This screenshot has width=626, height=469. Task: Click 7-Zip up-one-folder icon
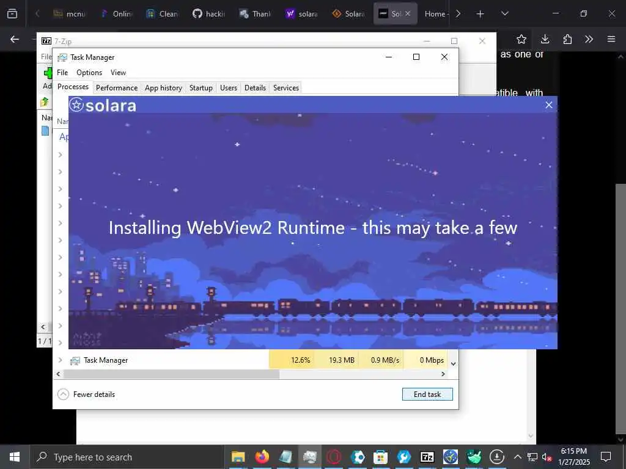click(x=44, y=102)
